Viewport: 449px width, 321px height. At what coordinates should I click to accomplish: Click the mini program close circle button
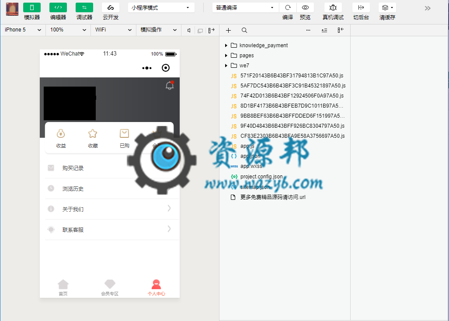pyautogui.click(x=166, y=68)
